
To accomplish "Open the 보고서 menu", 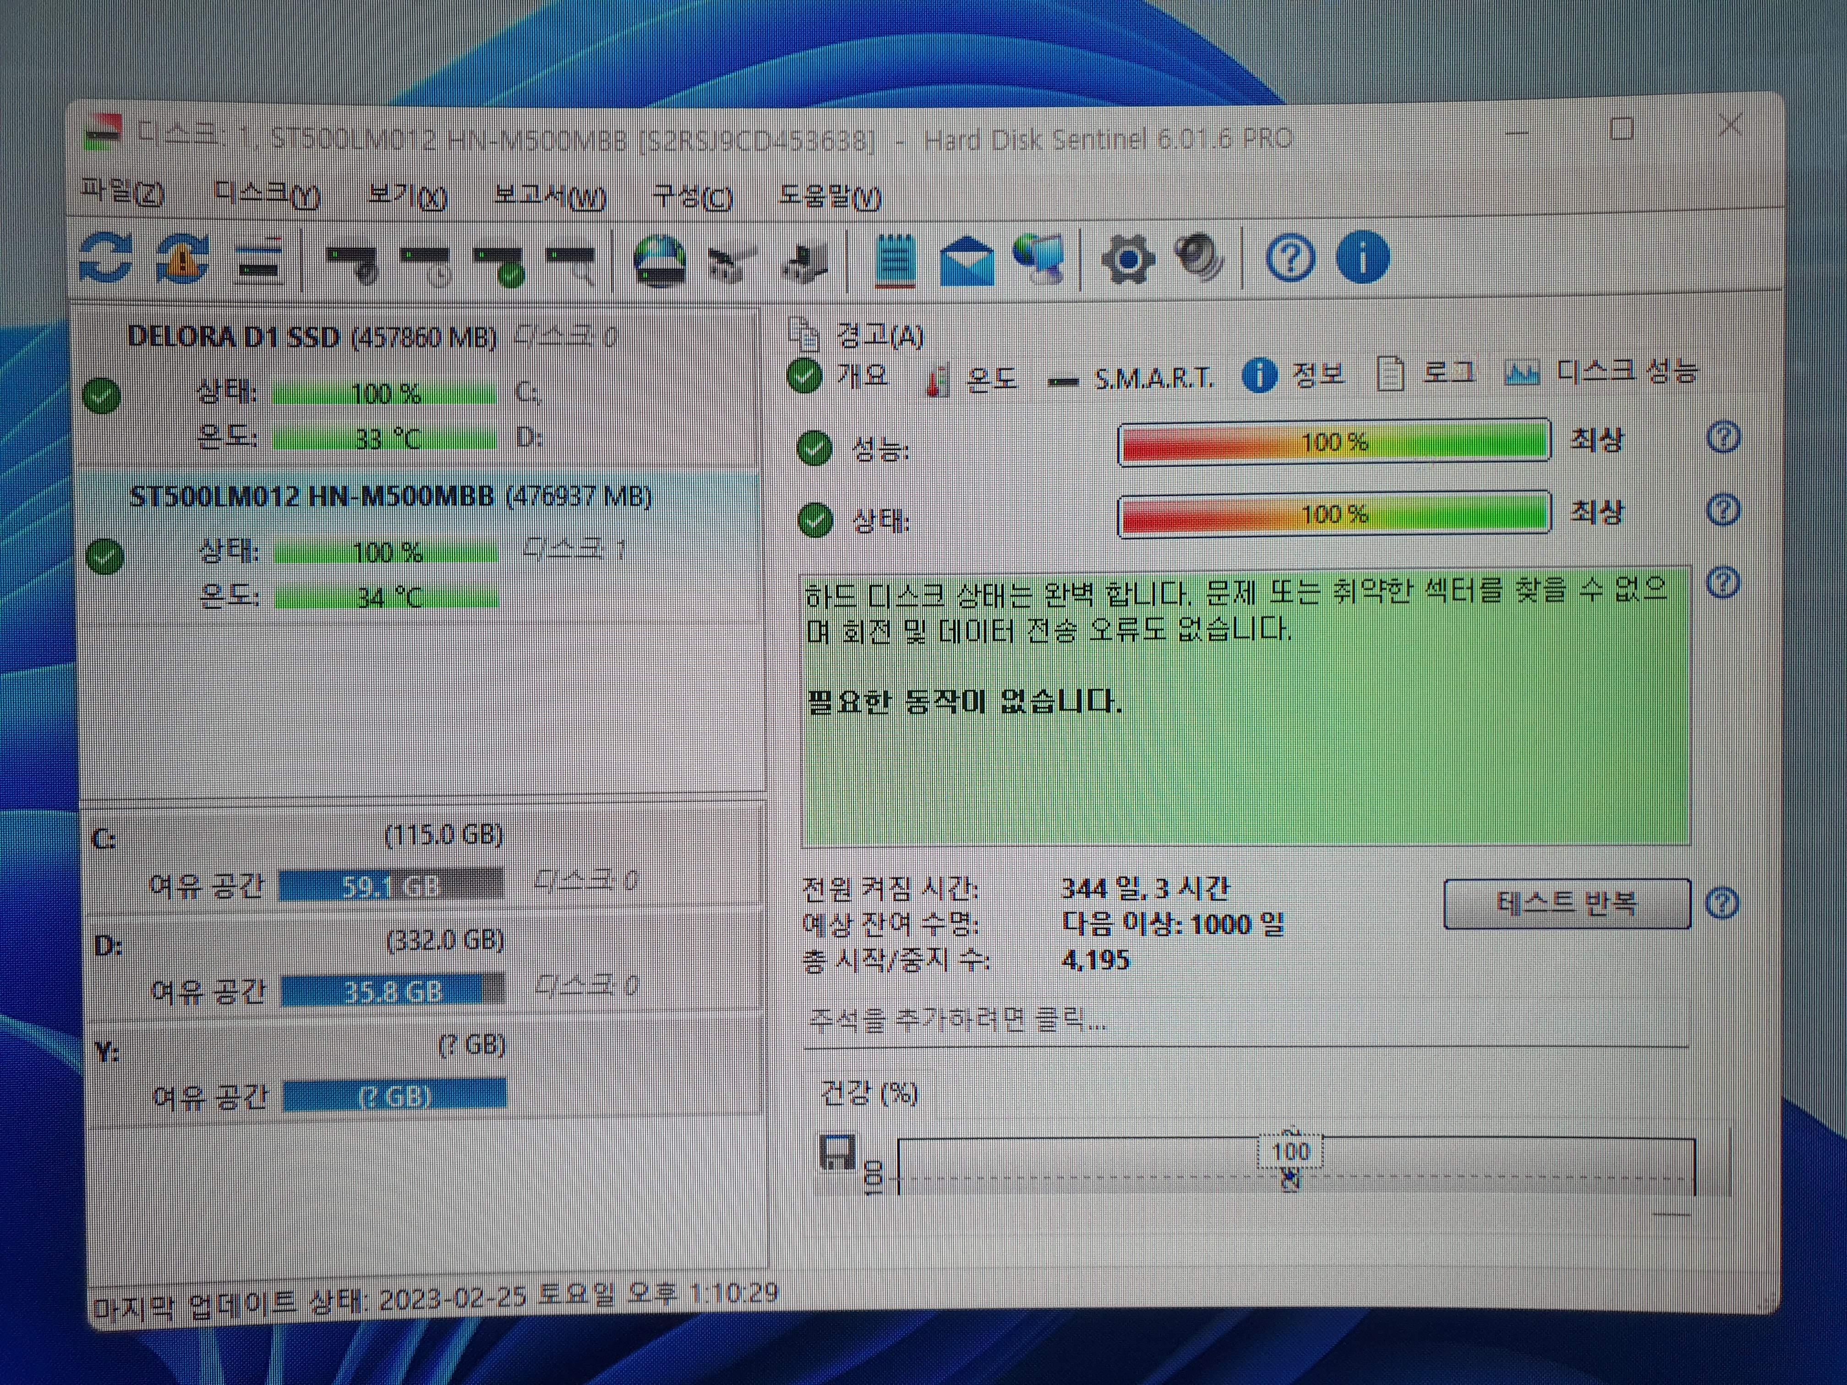I will (549, 197).
